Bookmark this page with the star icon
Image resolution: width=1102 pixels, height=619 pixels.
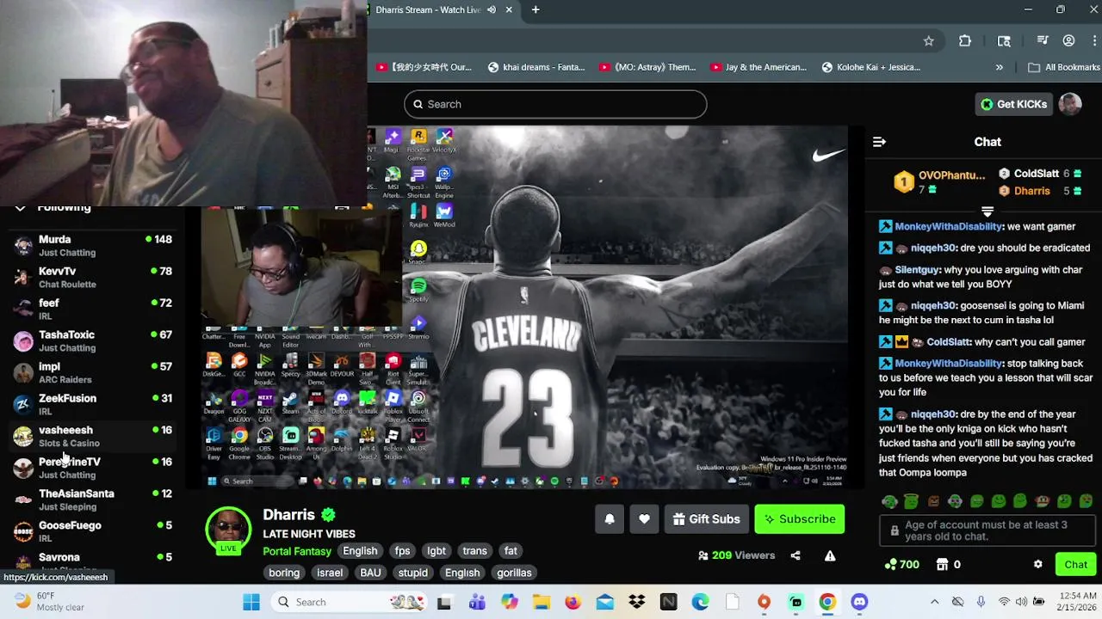(x=928, y=40)
